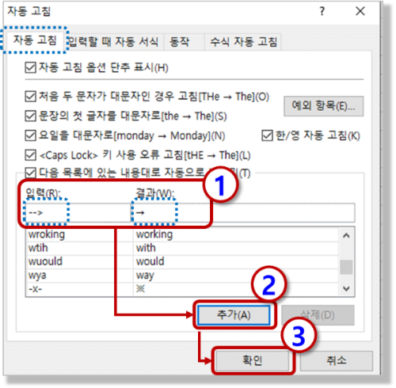Viewport: 396px width, 388px height.
Task: Click the ※ replacement cell
Action: (236, 289)
